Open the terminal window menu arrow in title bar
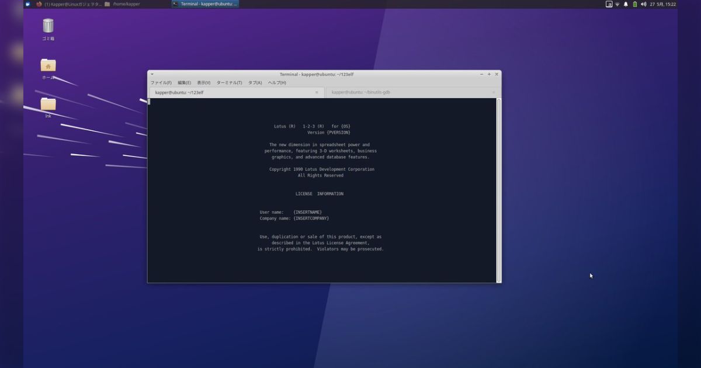 pyautogui.click(x=152, y=74)
